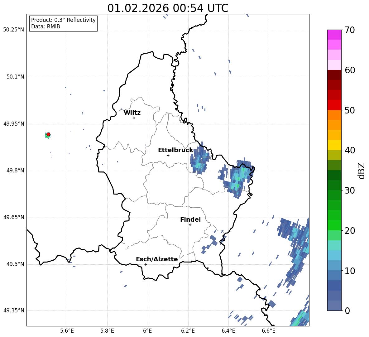369x337 pixels.
Task: Click the red color band just above 50
Action: point(334,105)
